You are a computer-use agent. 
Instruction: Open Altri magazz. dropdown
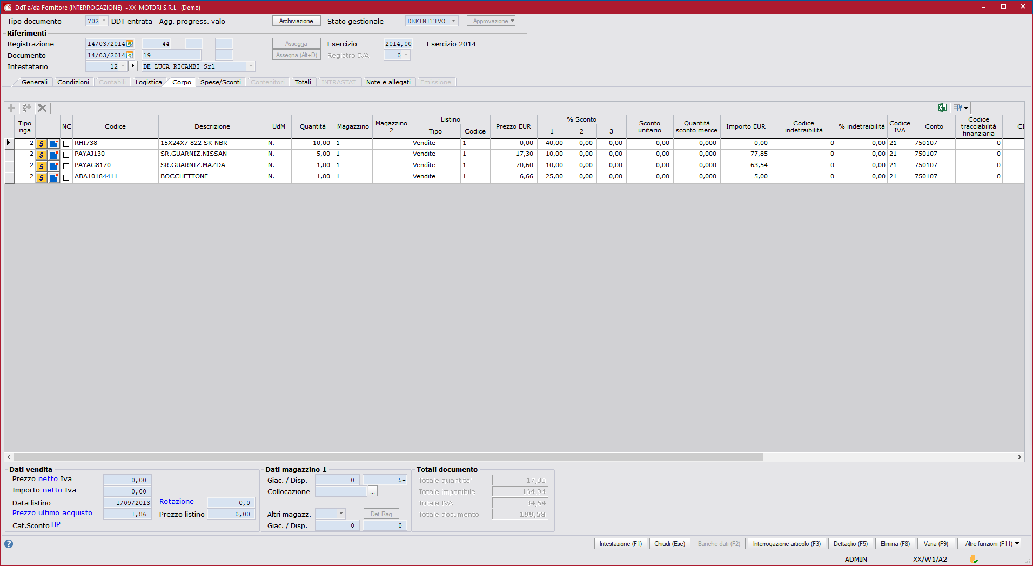pos(341,514)
